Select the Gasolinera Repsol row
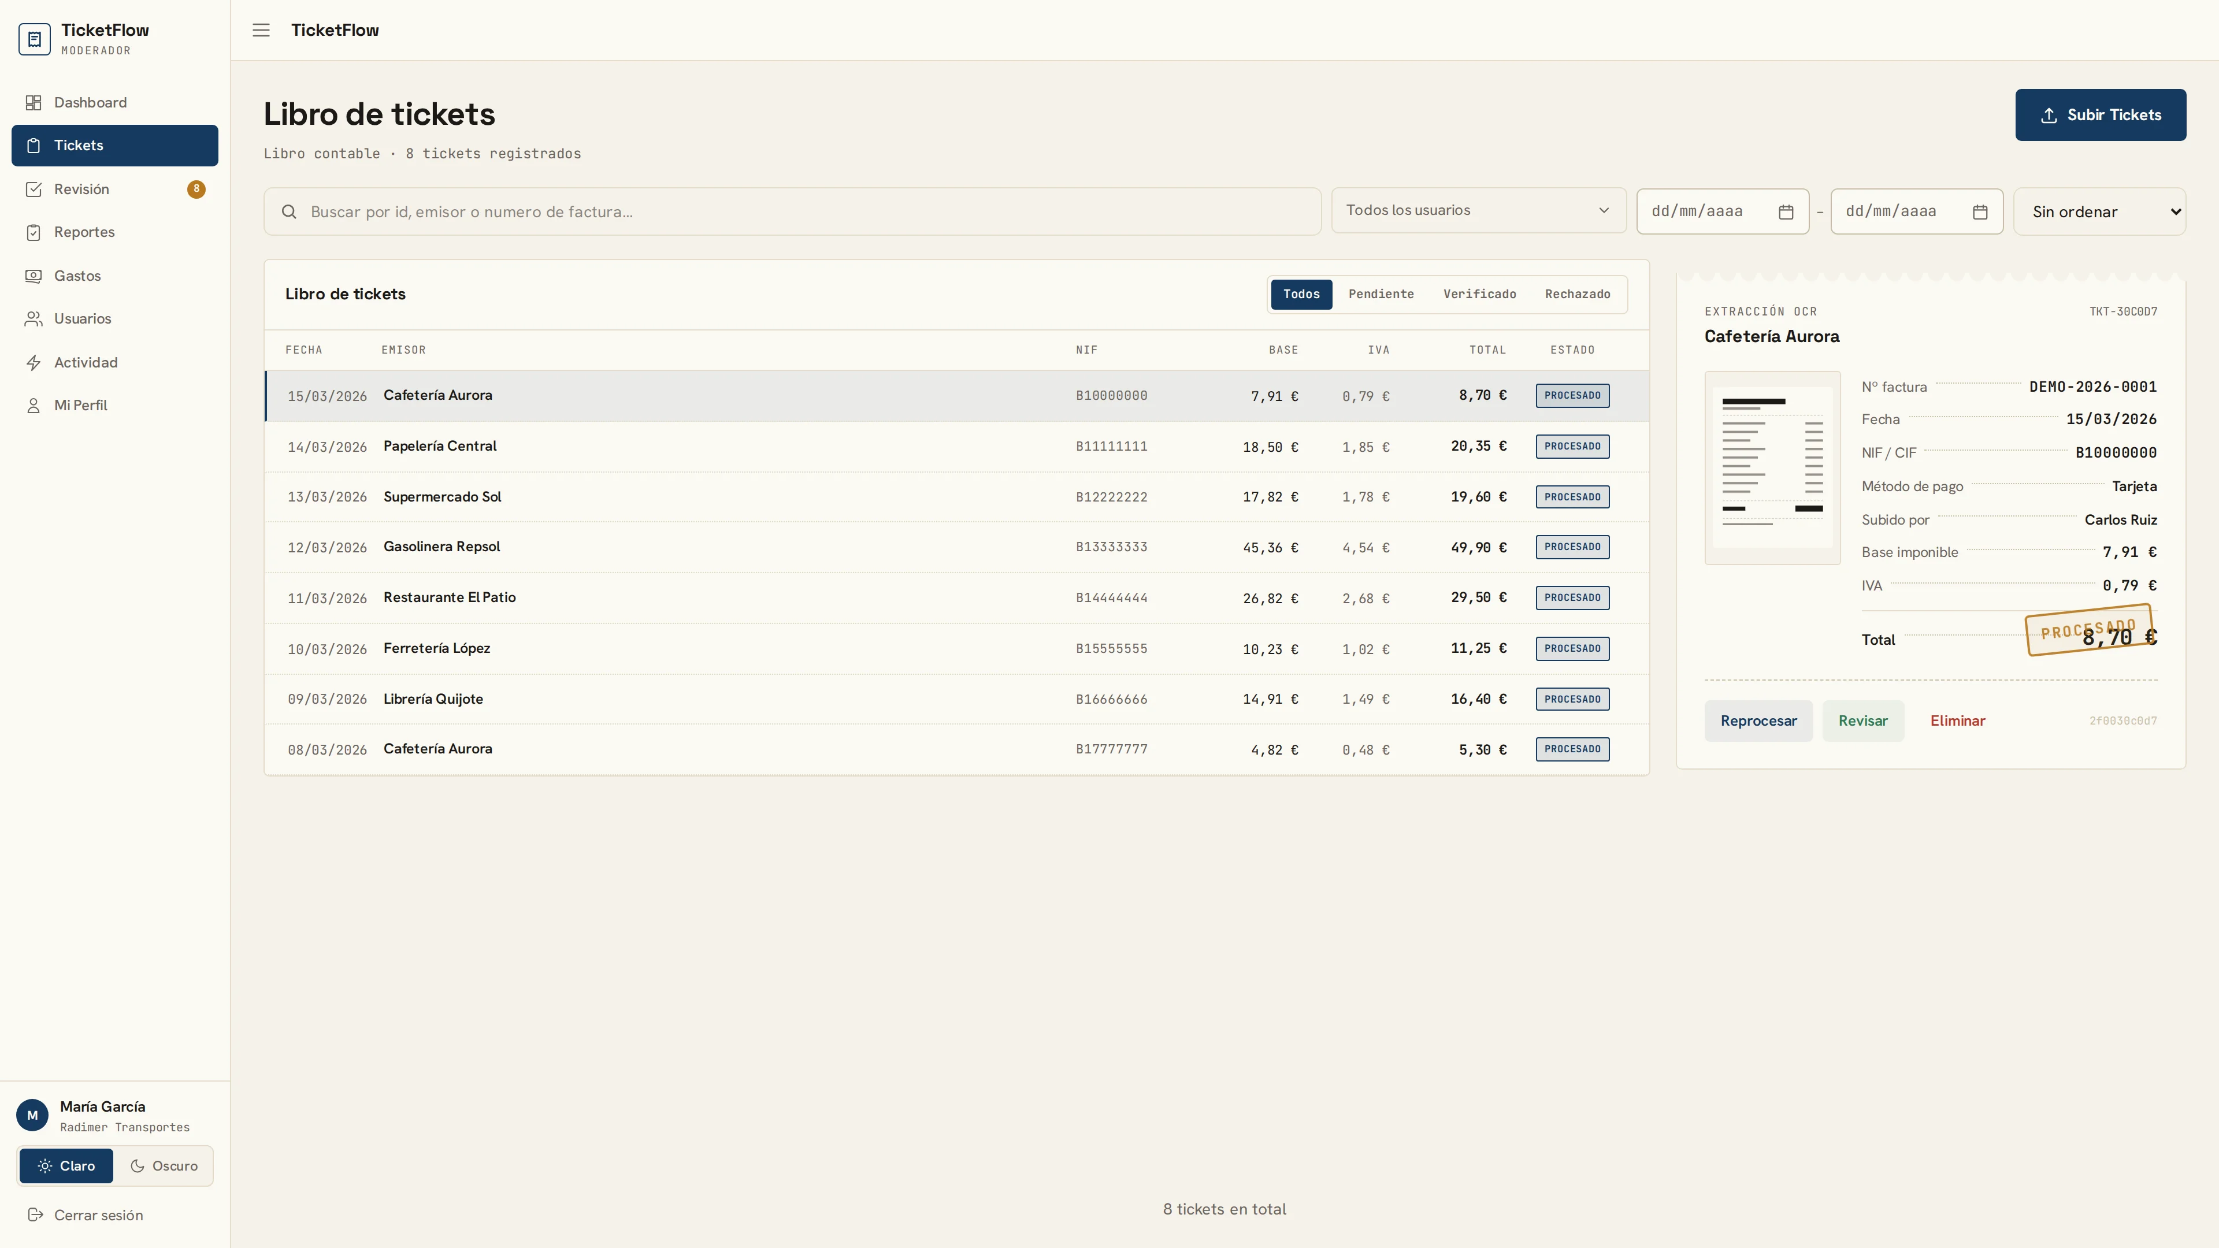 coord(956,548)
